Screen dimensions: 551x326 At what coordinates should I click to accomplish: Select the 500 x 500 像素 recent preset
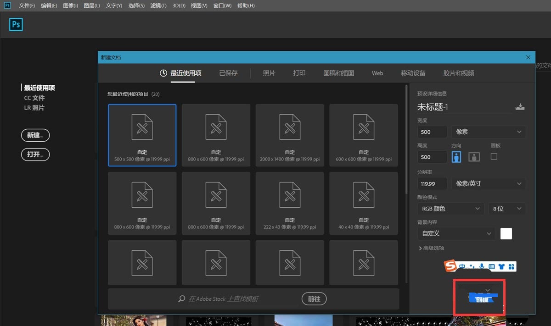click(x=142, y=135)
